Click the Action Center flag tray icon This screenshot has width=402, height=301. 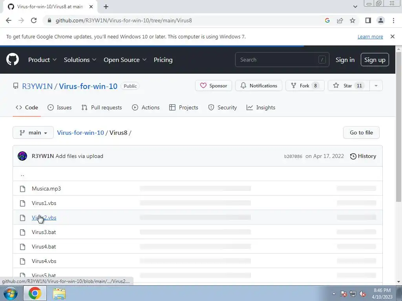point(344,294)
